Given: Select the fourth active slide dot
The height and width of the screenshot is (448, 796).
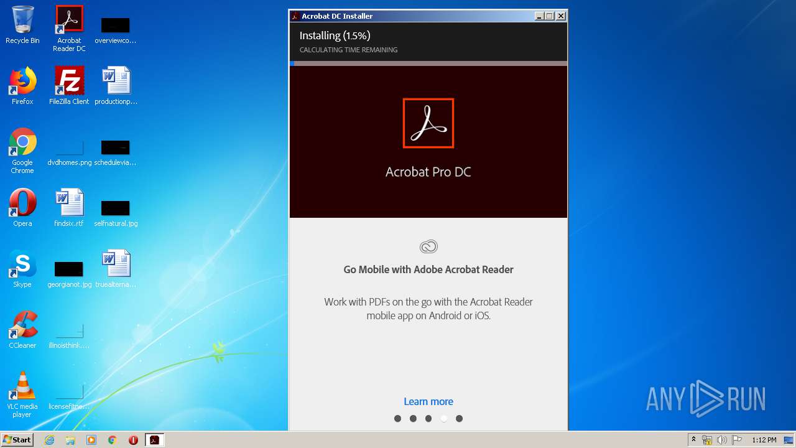Looking at the screenshot, I should coord(443,419).
